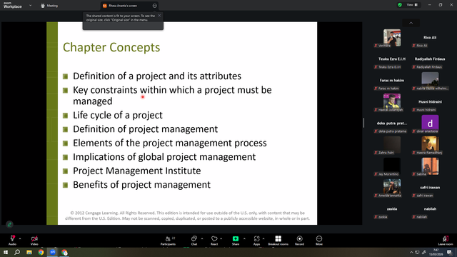Select dinar anastasia's purple avatar
Viewport: 457px width, 257px height.
tap(430, 124)
